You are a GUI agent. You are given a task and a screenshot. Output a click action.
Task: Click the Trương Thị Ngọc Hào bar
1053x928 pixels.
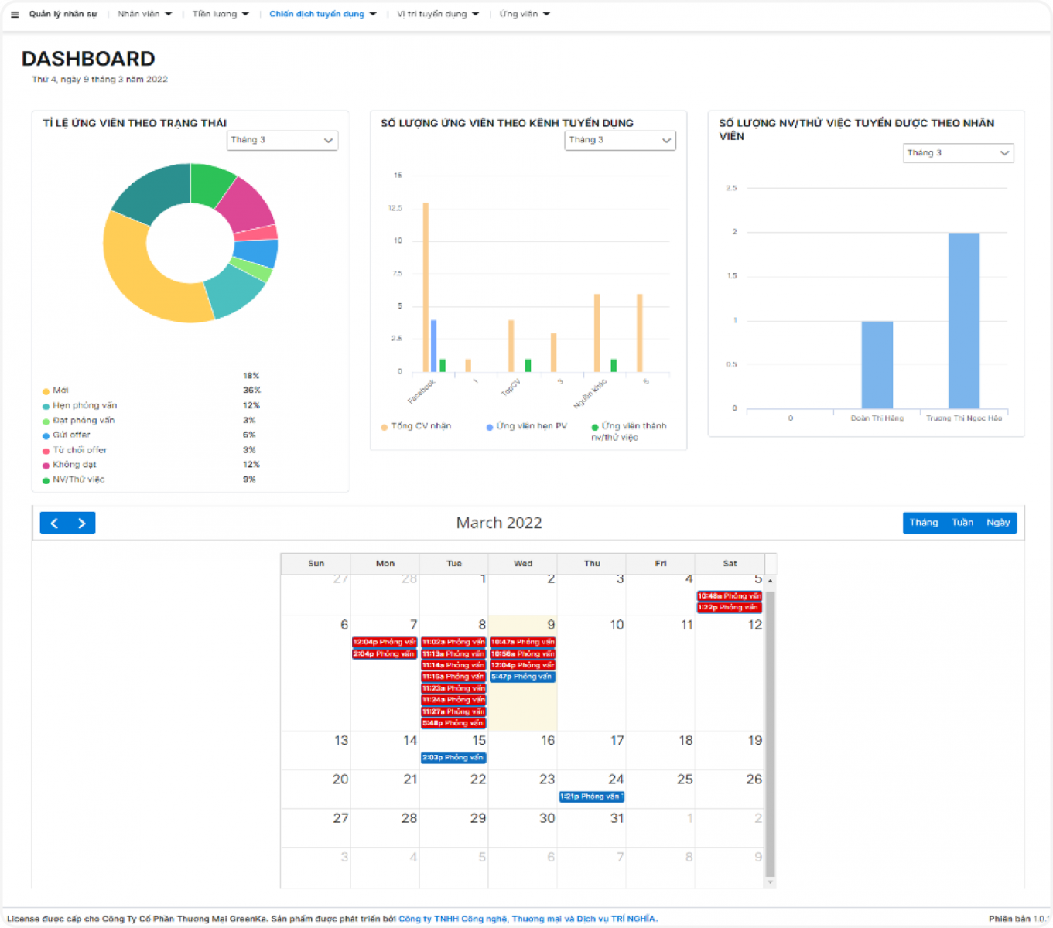click(x=963, y=321)
